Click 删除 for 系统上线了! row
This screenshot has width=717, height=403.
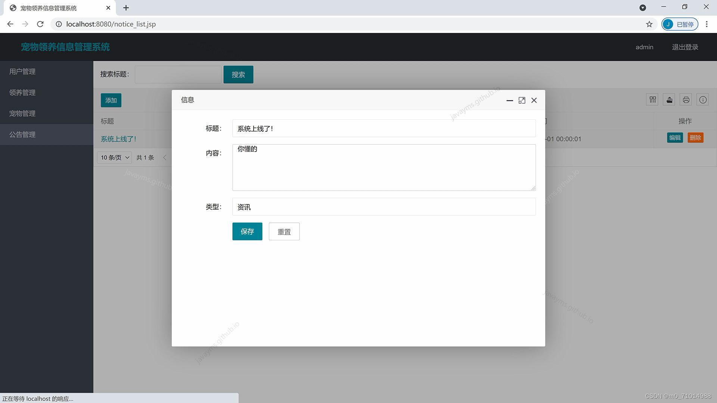coord(695,138)
